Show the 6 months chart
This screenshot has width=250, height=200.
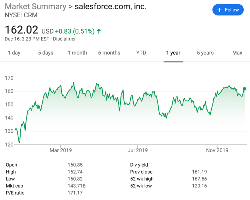[109, 53]
